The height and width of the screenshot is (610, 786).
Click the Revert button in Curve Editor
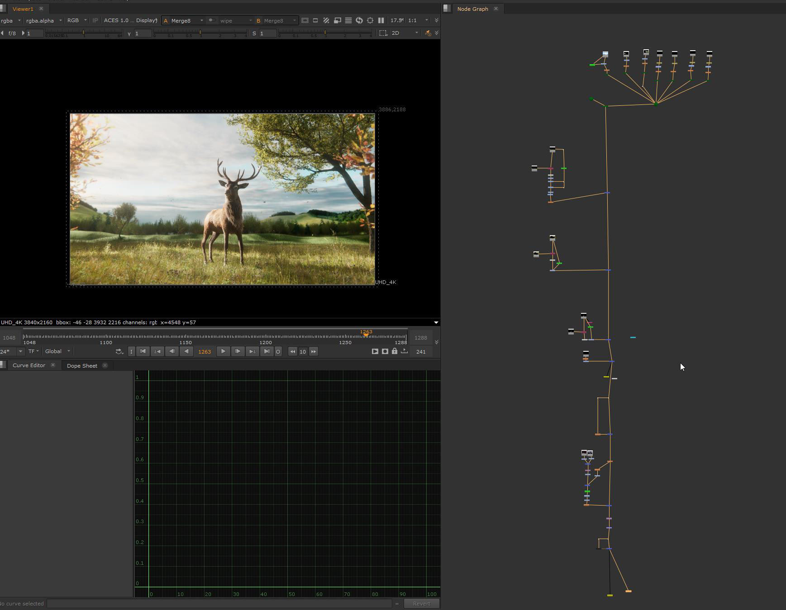(x=421, y=604)
